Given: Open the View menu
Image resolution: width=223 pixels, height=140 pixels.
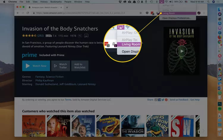Looking at the screenshot, I should (35, 2).
